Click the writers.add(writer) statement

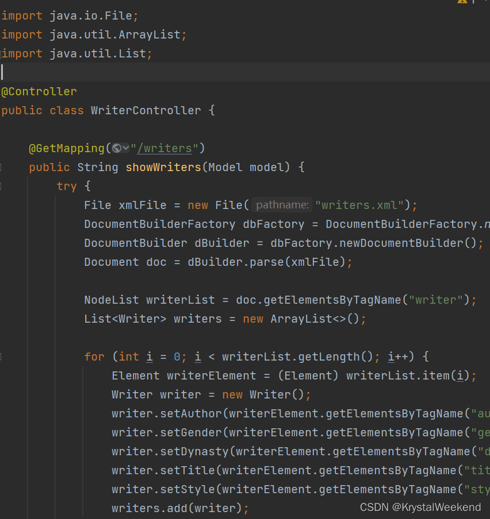coord(180,508)
